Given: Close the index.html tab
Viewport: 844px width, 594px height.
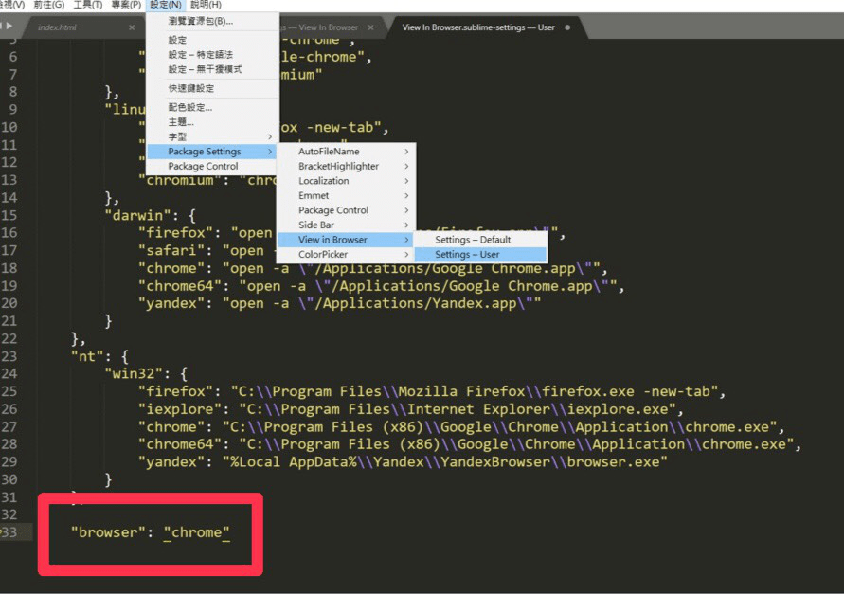Looking at the screenshot, I should (132, 27).
